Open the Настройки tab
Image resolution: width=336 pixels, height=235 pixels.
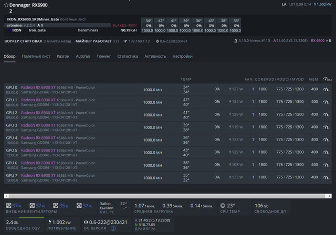182,56
